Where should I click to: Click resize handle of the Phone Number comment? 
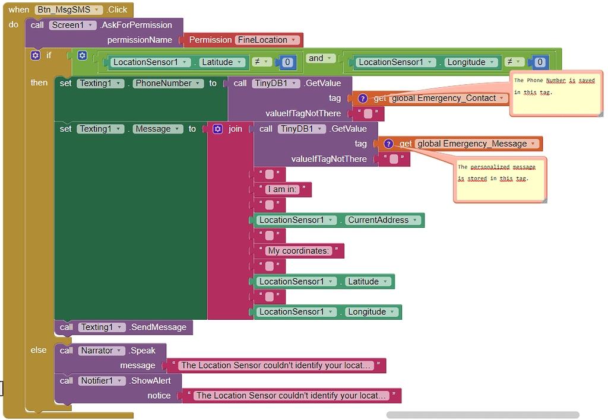coord(600,113)
